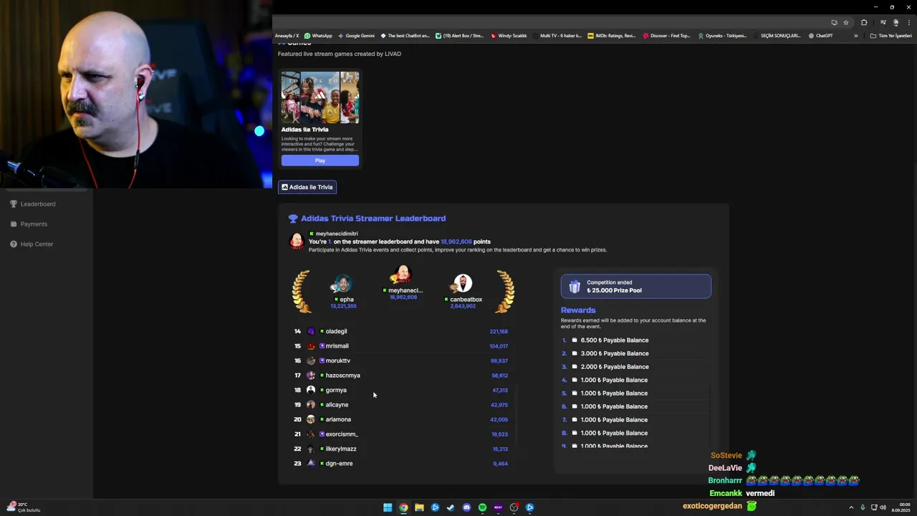Open Steam from the taskbar
This screenshot has height=516, width=917.
point(451,507)
